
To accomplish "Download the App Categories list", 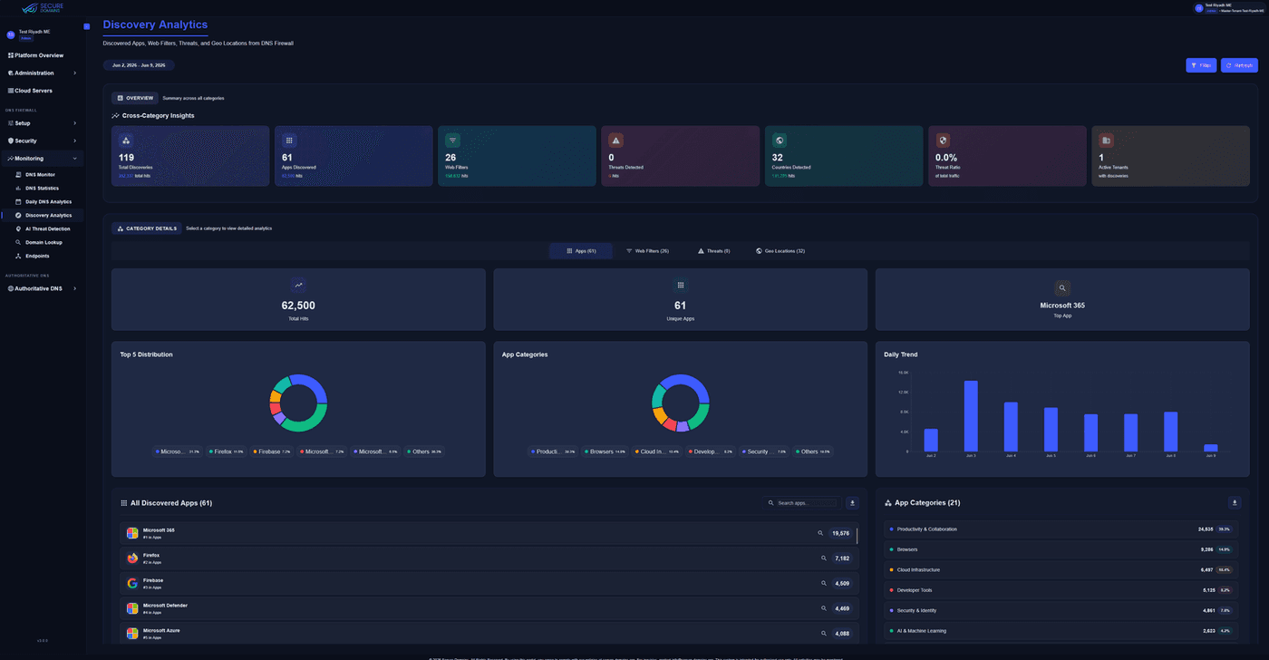I will click(1235, 503).
